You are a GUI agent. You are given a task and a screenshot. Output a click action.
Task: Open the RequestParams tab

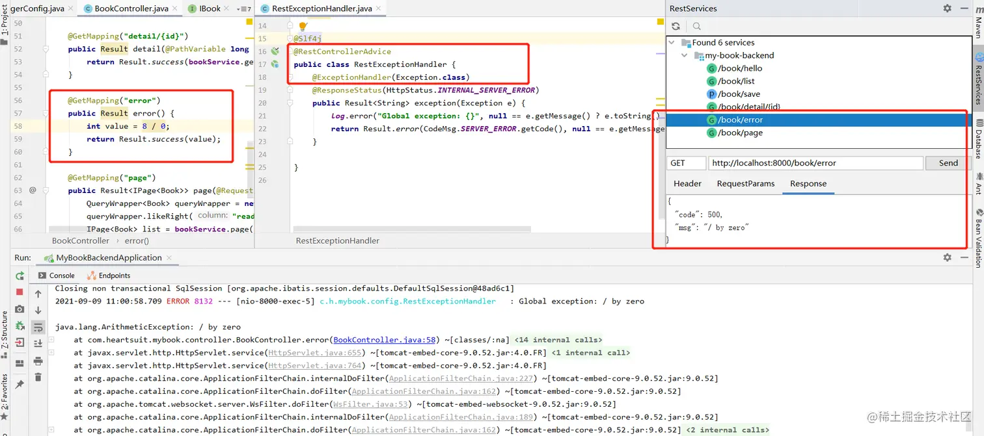(x=746, y=184)
